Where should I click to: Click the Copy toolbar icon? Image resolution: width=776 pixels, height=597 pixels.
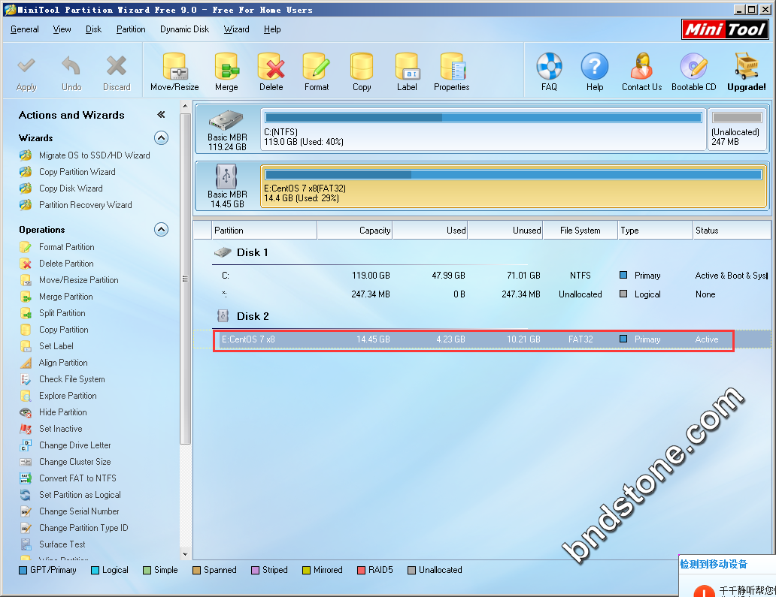[x=362, y=66]
